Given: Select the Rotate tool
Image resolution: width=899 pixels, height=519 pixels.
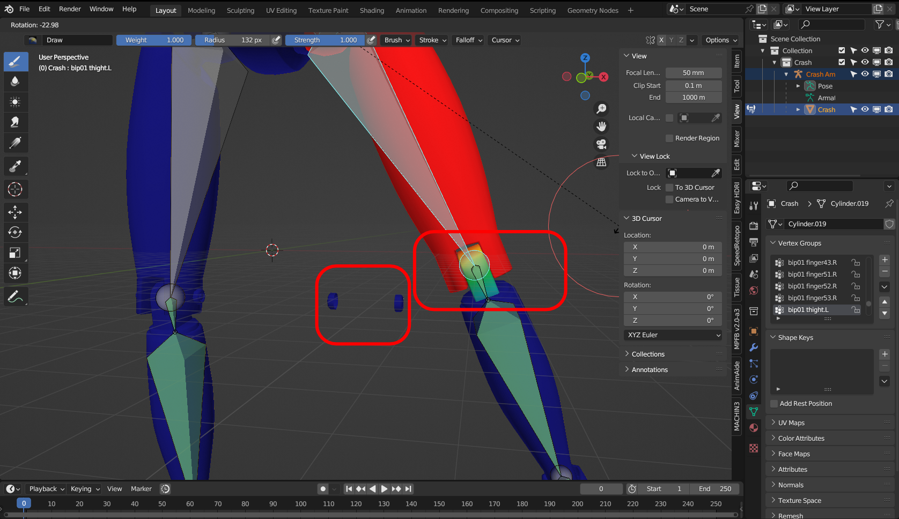Looking at the screenshot, I should click(16, 233).
